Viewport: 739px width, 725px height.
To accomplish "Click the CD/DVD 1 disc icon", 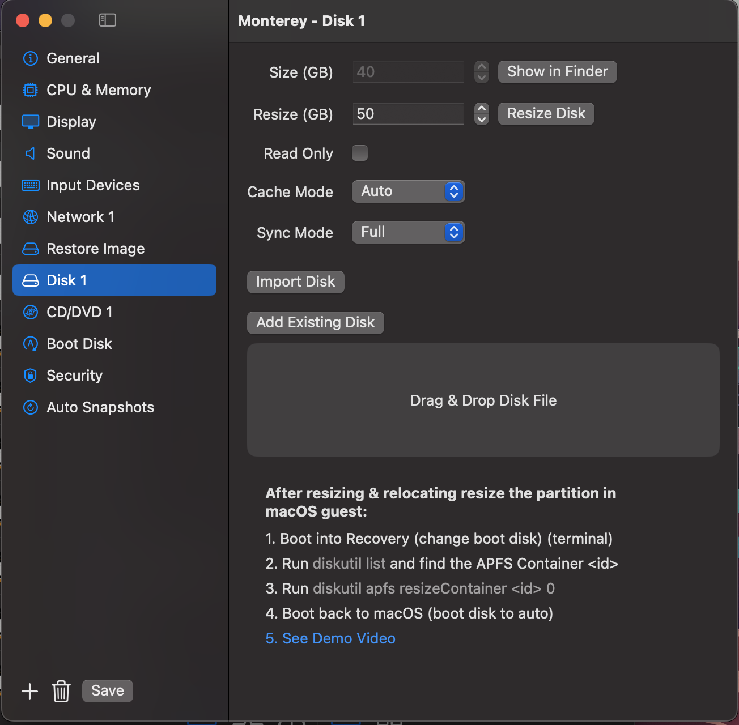I will (x=31, y=312).
